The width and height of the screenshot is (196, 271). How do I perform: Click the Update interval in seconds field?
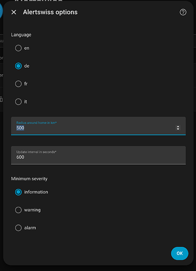(x=99, y=155)
